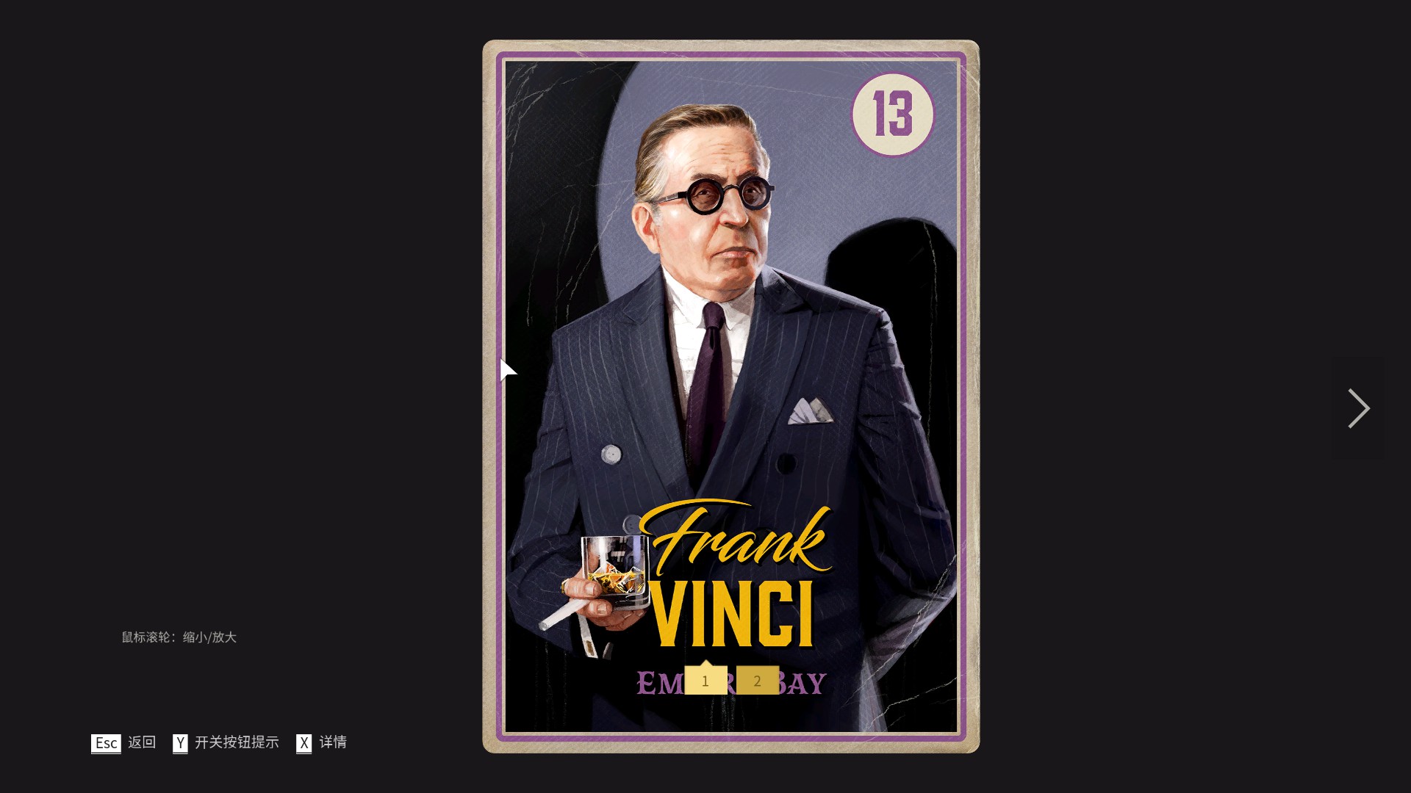Click the number 13 badge on the card
The image size is (1411, 793).
point(893,115)
